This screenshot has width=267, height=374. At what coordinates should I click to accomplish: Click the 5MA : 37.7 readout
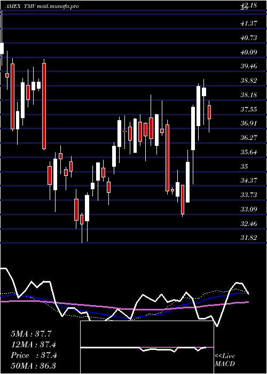[32, 334]
